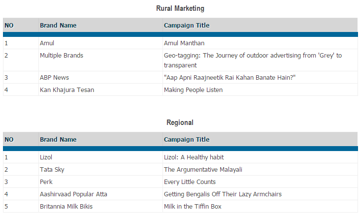Click the Making People Listen campaign
360x215 pixels.
(x=193, y=90)
